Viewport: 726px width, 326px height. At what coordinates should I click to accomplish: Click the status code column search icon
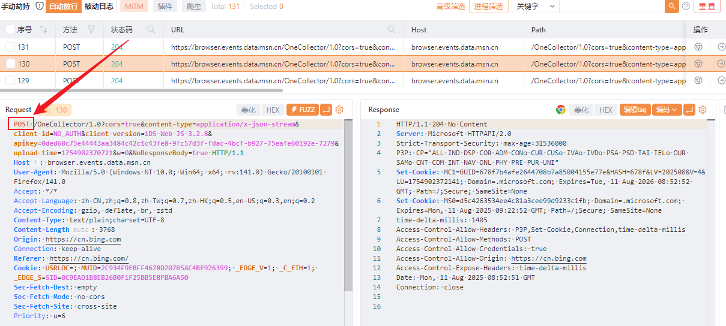(x=151, y=29)
